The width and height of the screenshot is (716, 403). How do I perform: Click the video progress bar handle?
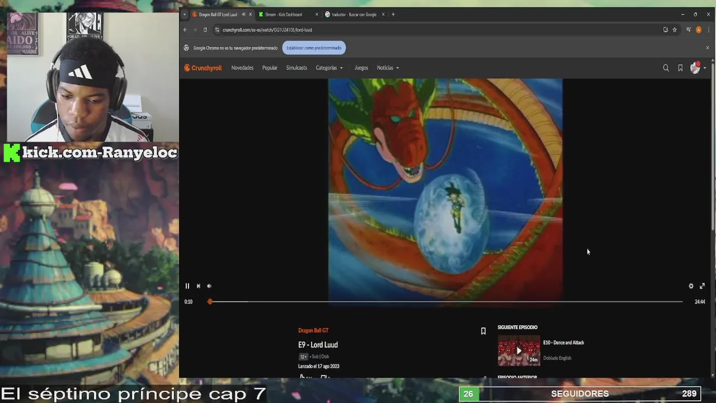tap(210, 302)
